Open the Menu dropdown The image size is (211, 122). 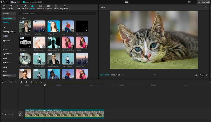[15, 2]
